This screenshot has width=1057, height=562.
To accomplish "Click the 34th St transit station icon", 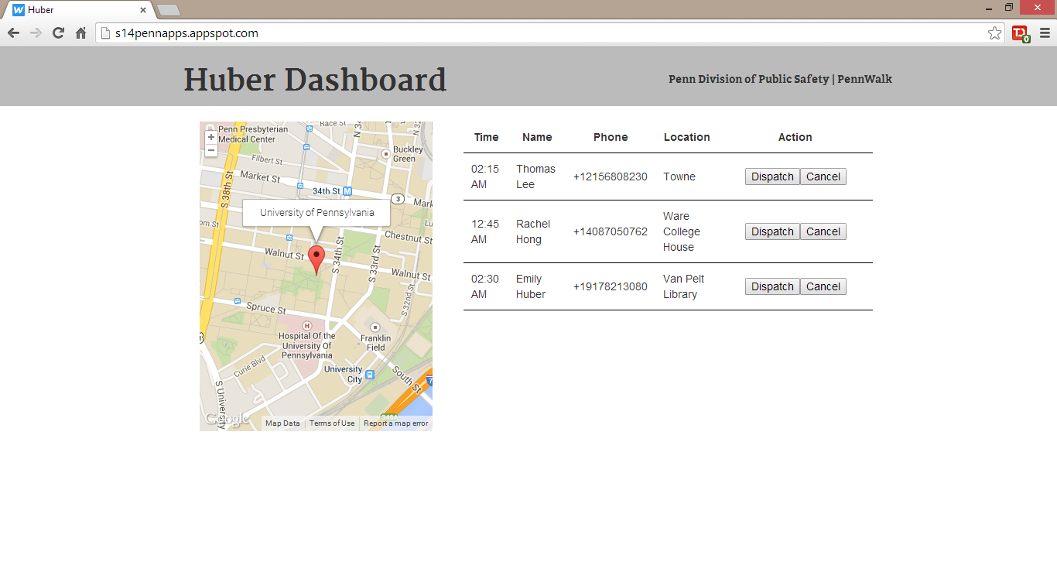I will 347,191.
